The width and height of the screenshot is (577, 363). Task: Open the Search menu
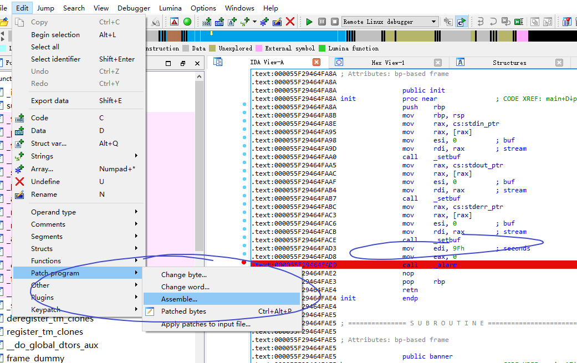(x=74, y=8)
